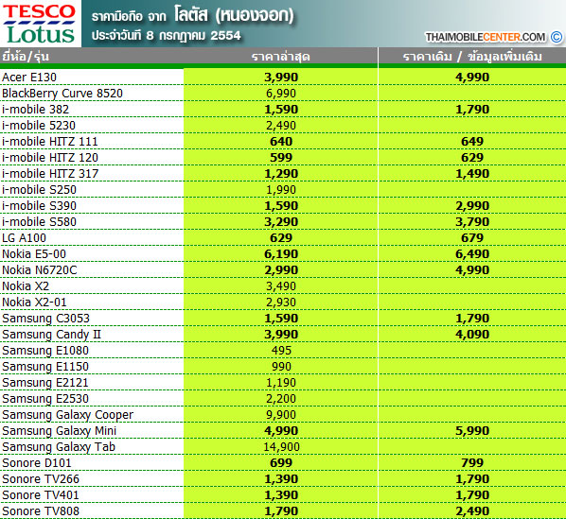Click LG A100 original price 679
The height and width of the screenshot is (519, 566).
(472, 238)
